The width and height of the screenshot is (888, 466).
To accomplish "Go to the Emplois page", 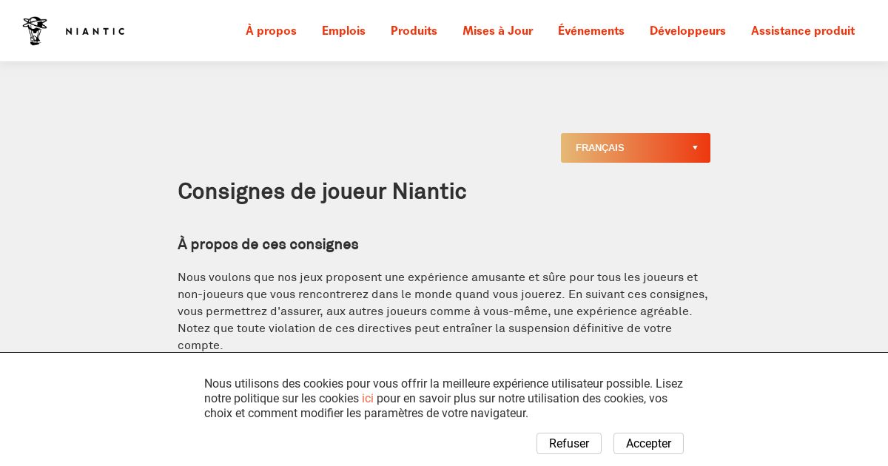I will click(343, 30).
